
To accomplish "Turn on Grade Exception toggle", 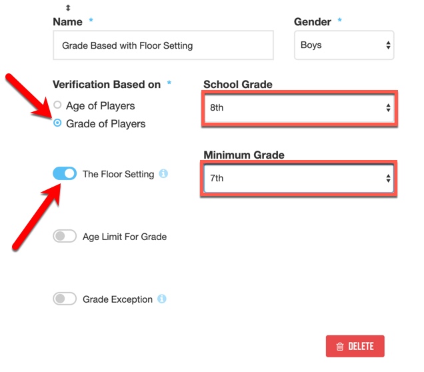I will click(65, 299).
